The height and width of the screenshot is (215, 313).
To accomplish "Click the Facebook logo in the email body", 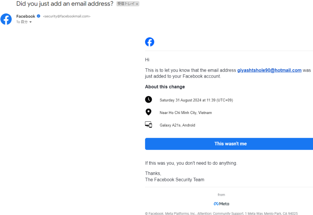I will [150, 42].
